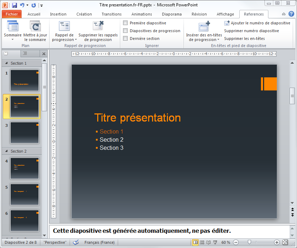Viewport: 297px width, 248px height.
Task: Go to next slide with double-down arrow
Action: click(x=292, y=215)
